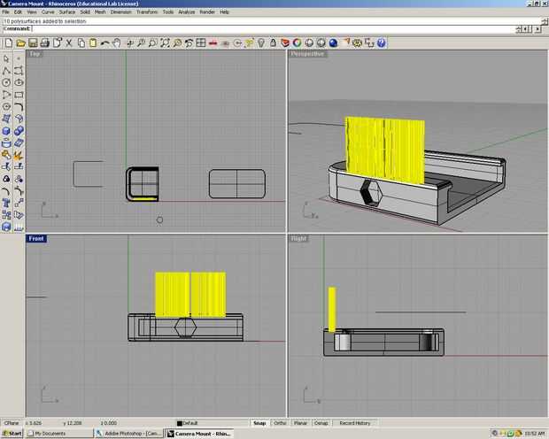The height and width of the screenshot is (439, 549).
Task: Click the Explode starburst icon
Action: point(19,155)
